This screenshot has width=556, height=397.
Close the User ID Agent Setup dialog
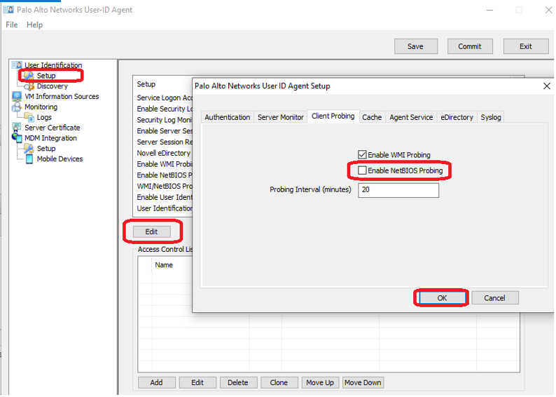(547, 86)
